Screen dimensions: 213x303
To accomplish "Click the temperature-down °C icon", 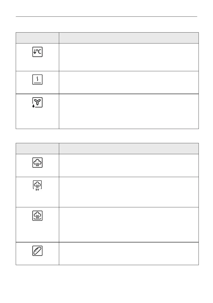I will [37, 52].
